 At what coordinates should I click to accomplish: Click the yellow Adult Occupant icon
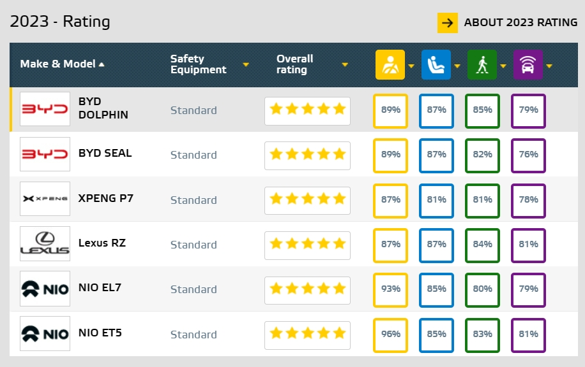390,64
